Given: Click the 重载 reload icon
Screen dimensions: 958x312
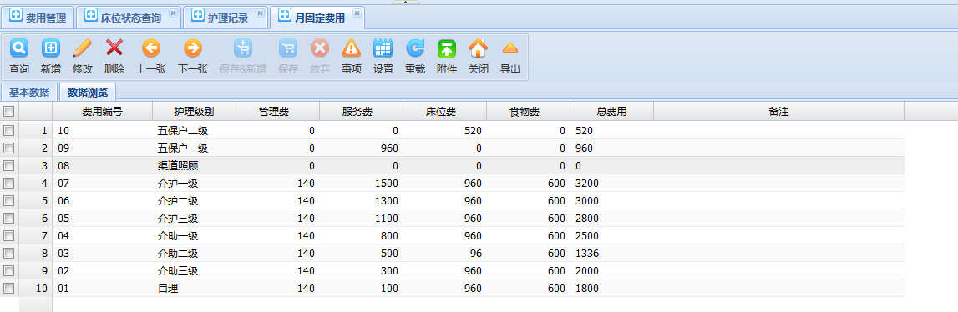Looking at the screenshot, I should pyautogui.click(x=415, y=48).
